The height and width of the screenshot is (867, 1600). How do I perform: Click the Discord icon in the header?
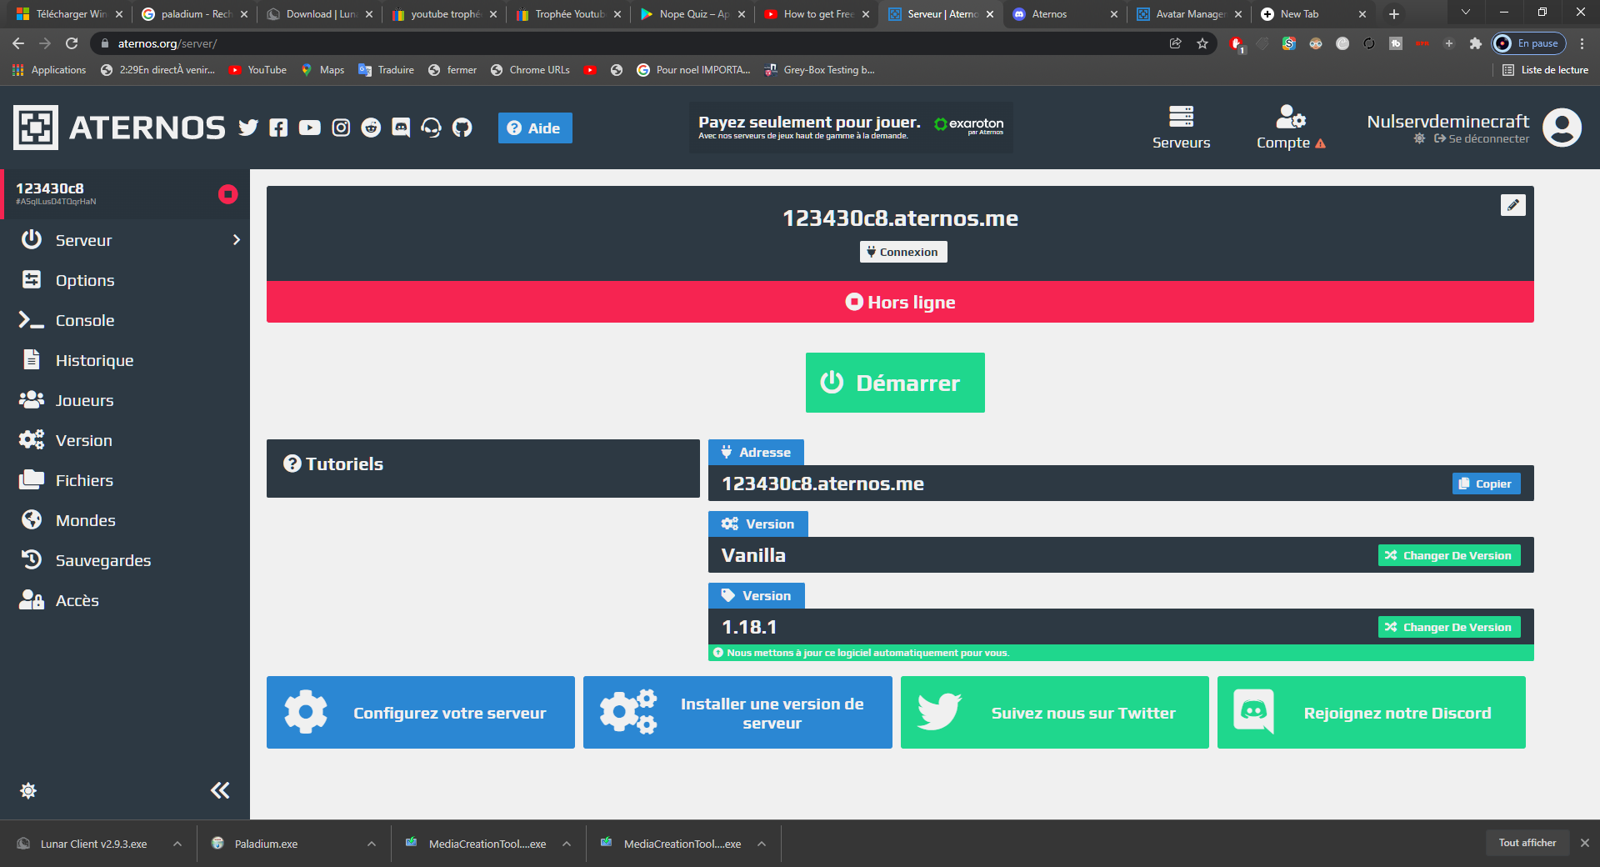point(401,128)
